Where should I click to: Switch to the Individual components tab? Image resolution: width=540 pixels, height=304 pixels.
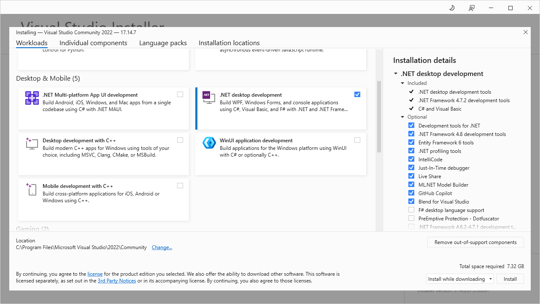click(93, 43)
